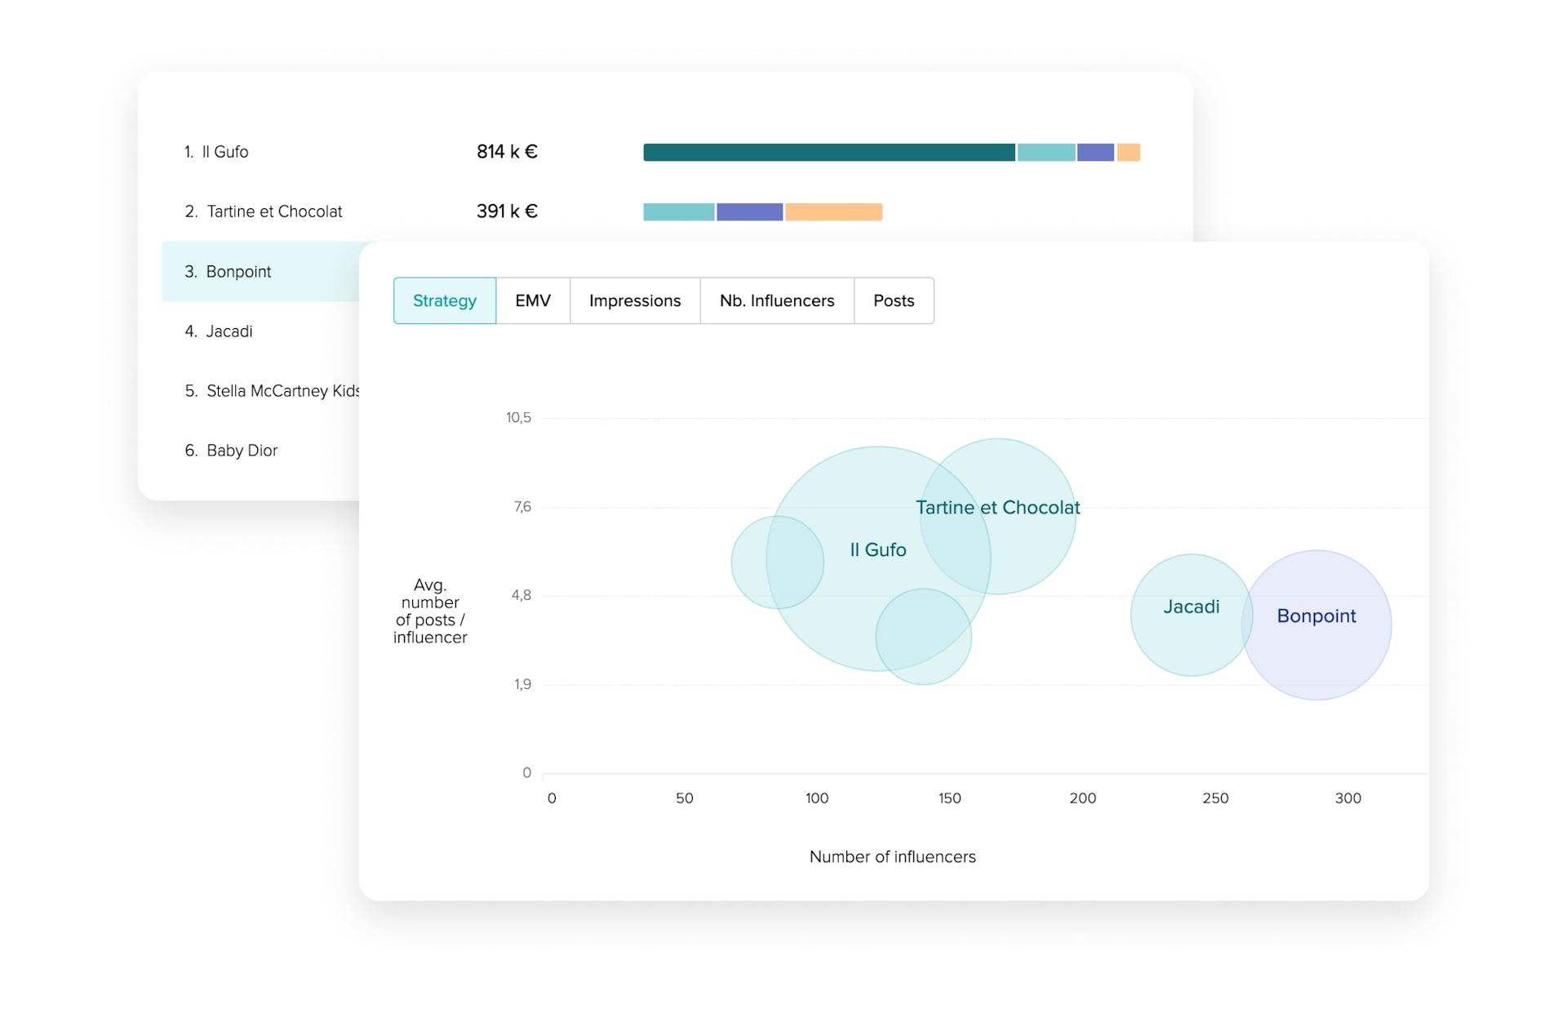Select Tartine et Chocolat ranking row

point(273,211)
